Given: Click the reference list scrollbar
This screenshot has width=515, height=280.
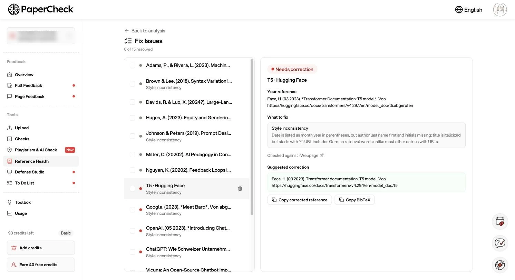Looking at the screenshot, I should click(x=252, y=137).
